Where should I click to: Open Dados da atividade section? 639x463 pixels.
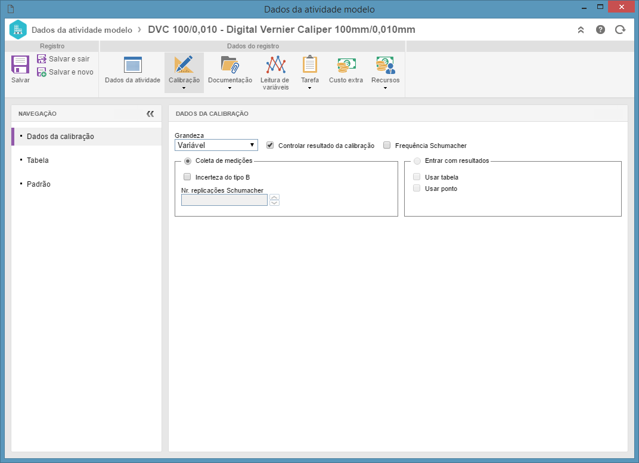(x=132, y=70)
